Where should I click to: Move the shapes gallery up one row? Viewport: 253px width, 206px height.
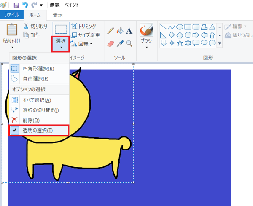point(220,27)
